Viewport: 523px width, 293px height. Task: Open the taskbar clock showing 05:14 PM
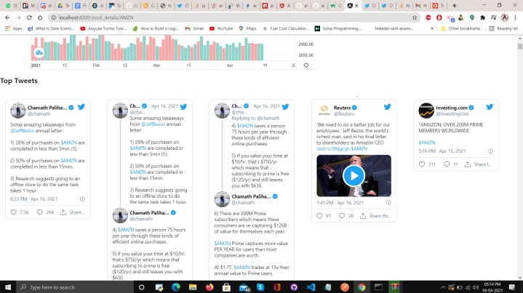click(492, 287)
